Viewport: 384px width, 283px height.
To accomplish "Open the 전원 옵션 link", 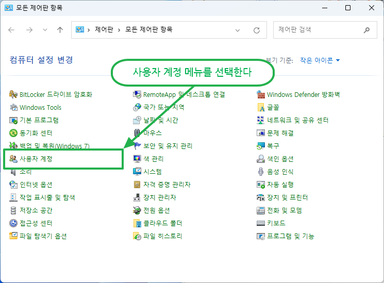I will tap(157, 210).
